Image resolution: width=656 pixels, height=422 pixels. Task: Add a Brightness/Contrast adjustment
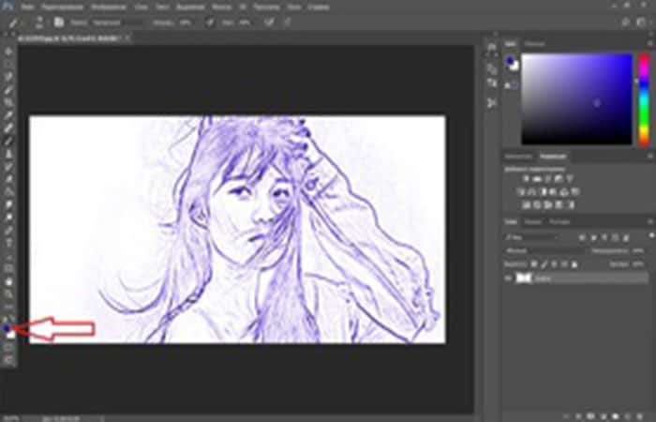[526, 179]
